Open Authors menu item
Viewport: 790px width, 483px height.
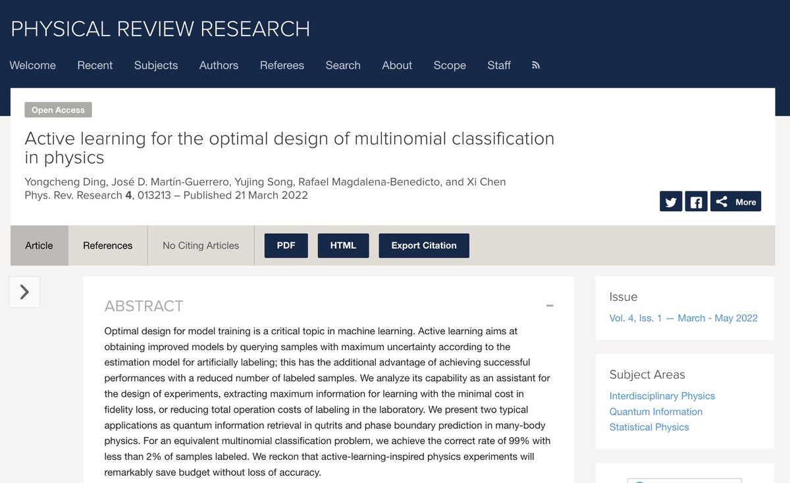[x=219, y=65]
